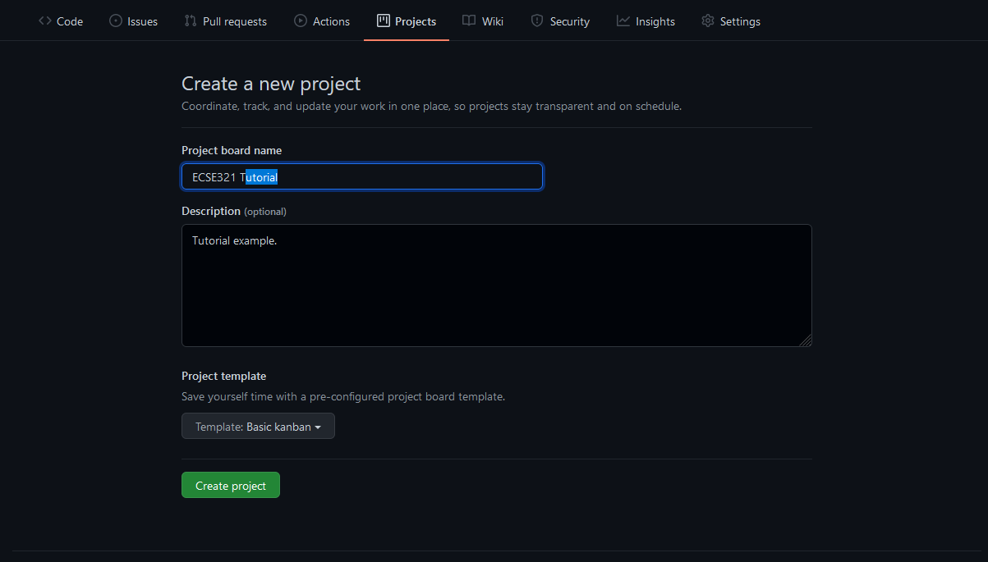The width and height of the screenshot is (988, 562).
Task: Click the Projects board icon
Action: (384, 21)
